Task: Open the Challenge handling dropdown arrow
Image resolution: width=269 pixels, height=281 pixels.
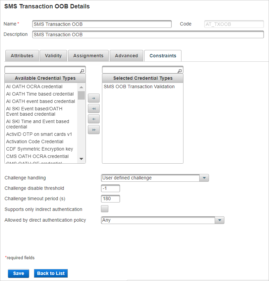Action: tap(204, 178)
